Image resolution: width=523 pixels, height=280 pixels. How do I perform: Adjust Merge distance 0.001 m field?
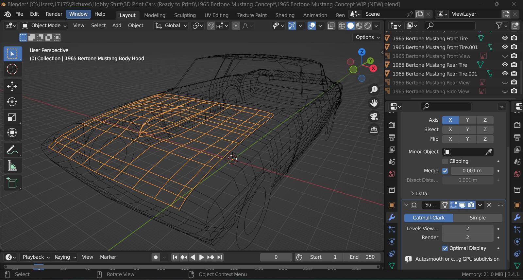pyautogui.click(x=472, y=171)
